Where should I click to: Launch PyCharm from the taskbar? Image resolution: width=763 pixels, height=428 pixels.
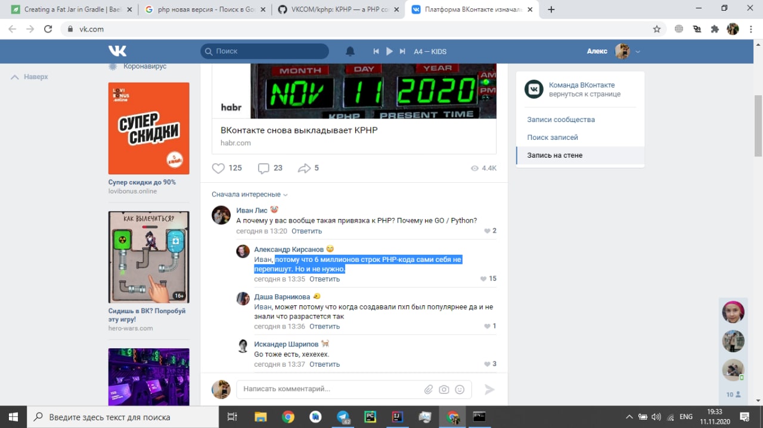370,417
